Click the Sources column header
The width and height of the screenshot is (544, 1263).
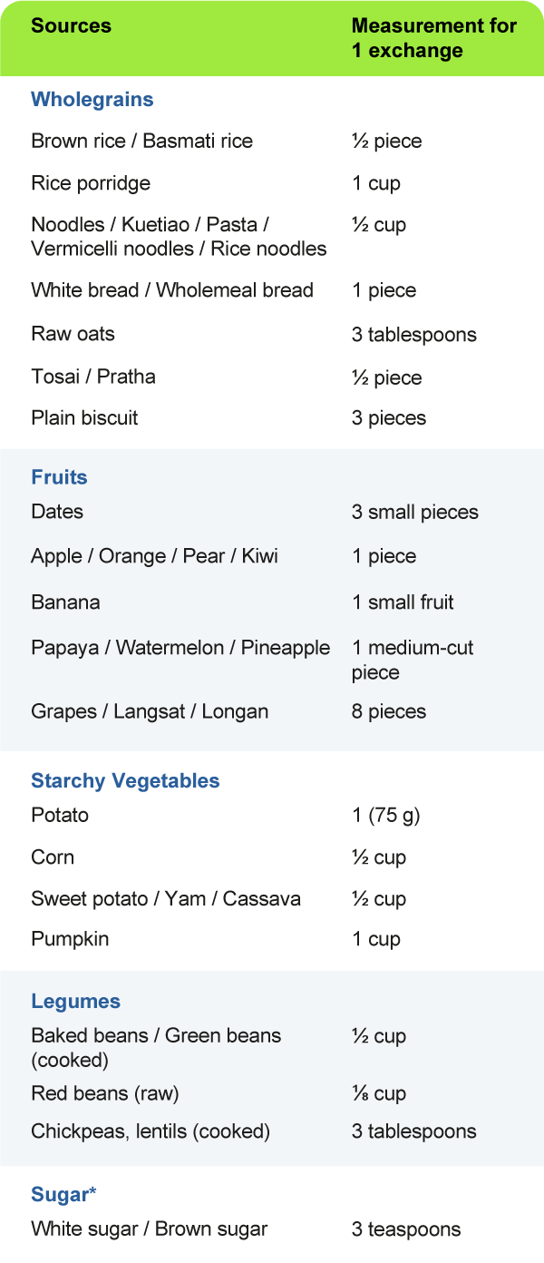(71, 25)
